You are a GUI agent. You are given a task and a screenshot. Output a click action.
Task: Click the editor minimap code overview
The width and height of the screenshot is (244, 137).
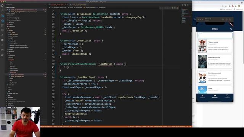186,16
